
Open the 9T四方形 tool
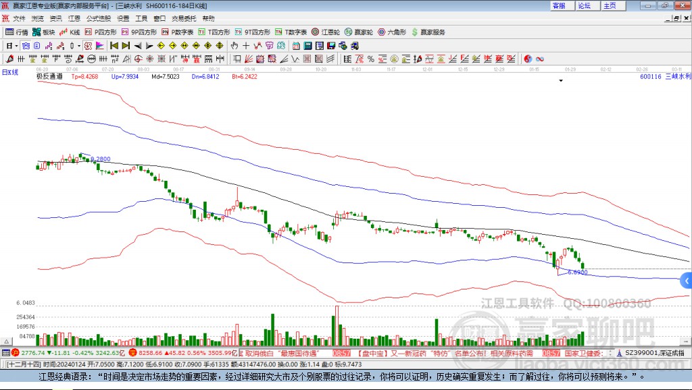[253, 32]
